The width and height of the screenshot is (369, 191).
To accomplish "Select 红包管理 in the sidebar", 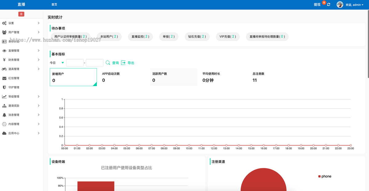I will pos(22,78).
